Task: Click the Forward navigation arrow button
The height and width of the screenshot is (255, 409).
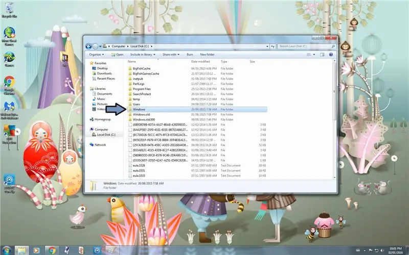Action: 96,46
